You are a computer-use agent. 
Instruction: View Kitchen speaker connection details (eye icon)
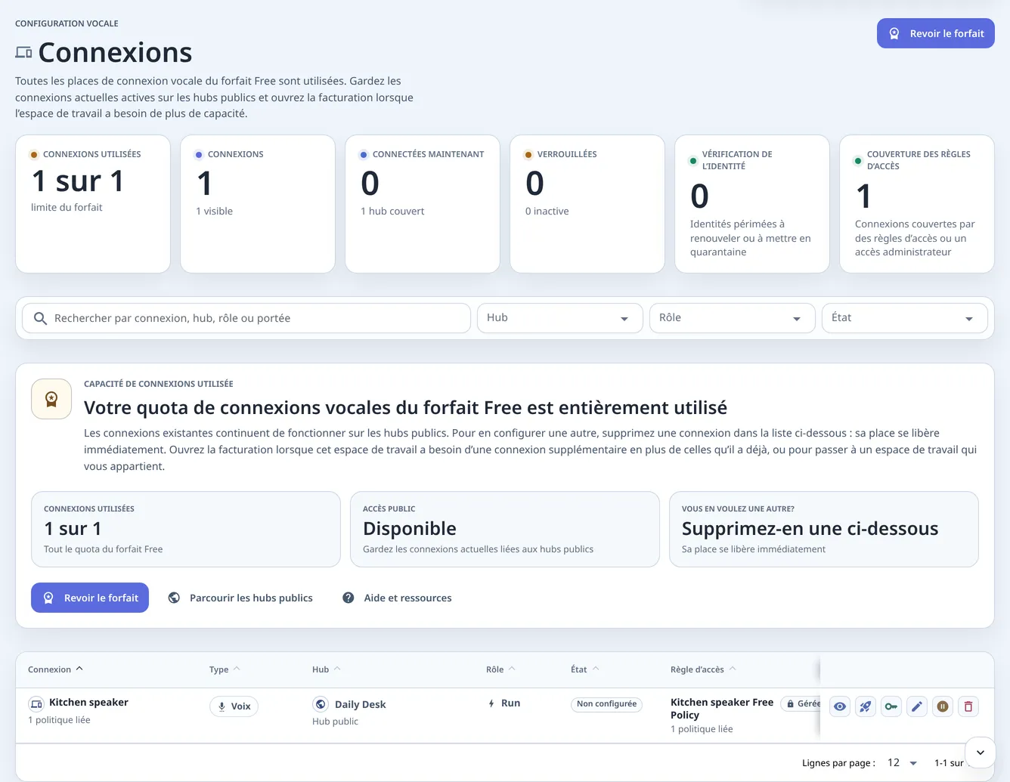click(840, 706)
